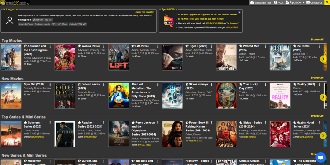
Task: Click the WatchSoMuch logo
Action: coord(15,3)
